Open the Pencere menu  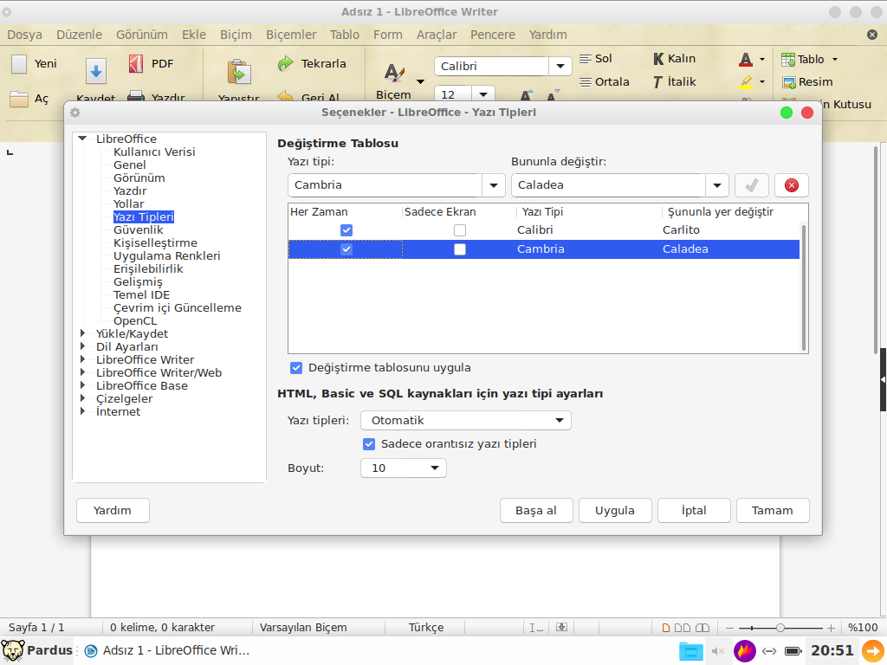pos(493,35)
